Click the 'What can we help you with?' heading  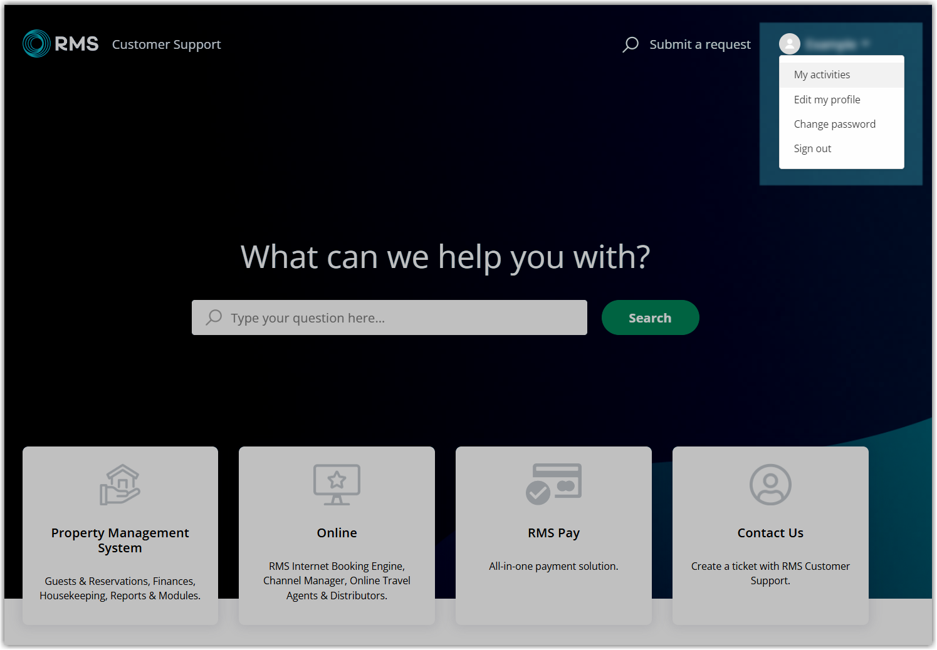pyautogui.click(x=446, y=257)
